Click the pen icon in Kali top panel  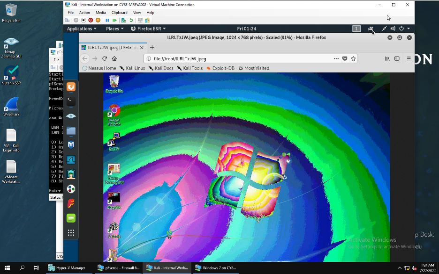click(384, 29)
